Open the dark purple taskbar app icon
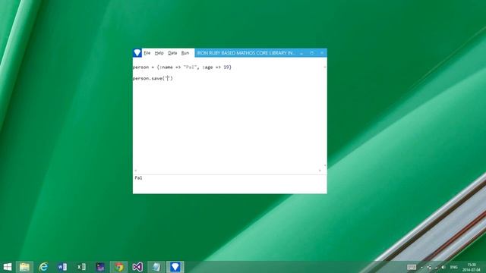This screenshot has width=486, height=273. [100, 267]
